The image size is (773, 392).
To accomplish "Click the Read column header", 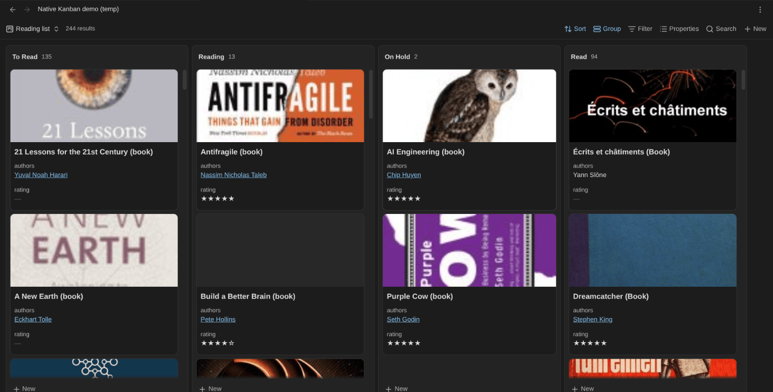I will (x=579, y=57).
